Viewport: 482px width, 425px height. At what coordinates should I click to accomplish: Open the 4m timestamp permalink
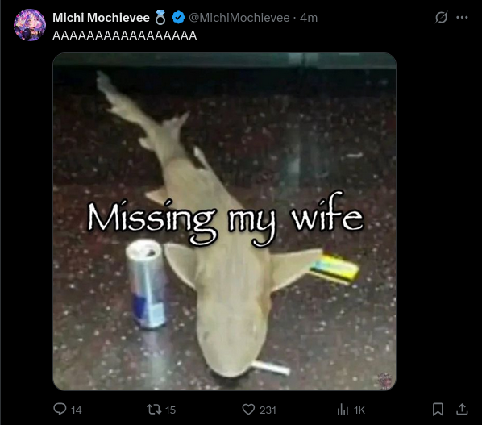[x=309, y=18]
